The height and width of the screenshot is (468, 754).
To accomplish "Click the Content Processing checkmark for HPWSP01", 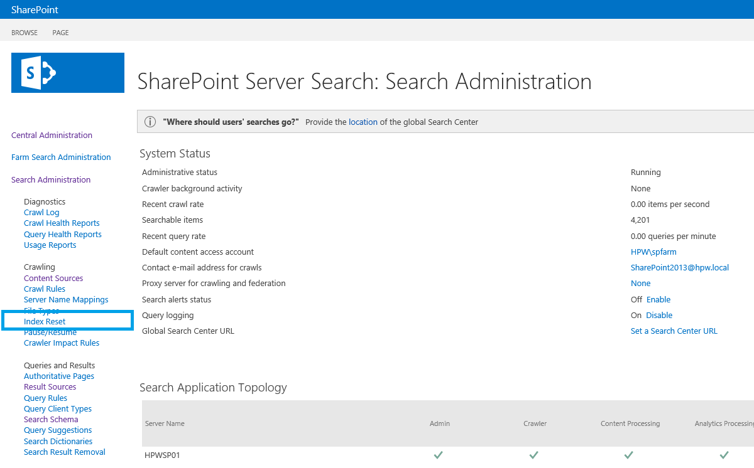I will click(628, 454).
